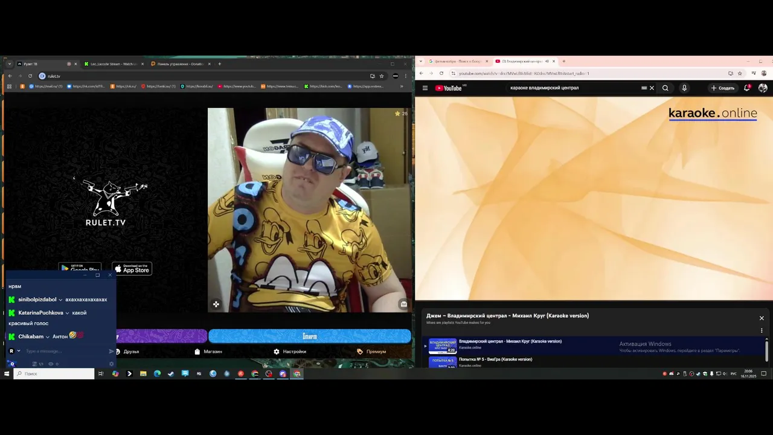Start YouTube voice search with microphone

click(684, 88)
